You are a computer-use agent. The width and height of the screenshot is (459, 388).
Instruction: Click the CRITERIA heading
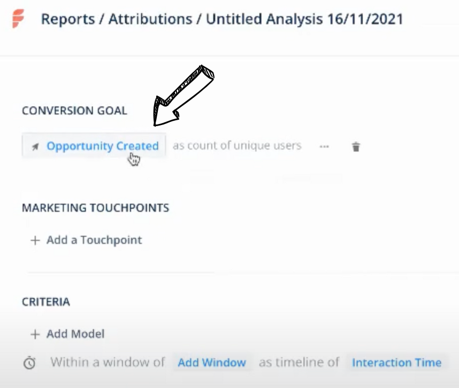click(x=46, y=302)
